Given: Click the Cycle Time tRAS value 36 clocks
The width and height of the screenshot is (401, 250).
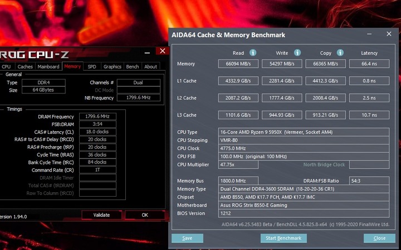Looking at the screenshot, I should (97, 154).
